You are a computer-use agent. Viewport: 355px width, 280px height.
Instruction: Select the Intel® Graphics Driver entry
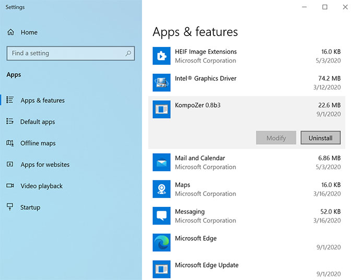coord(246,83)
